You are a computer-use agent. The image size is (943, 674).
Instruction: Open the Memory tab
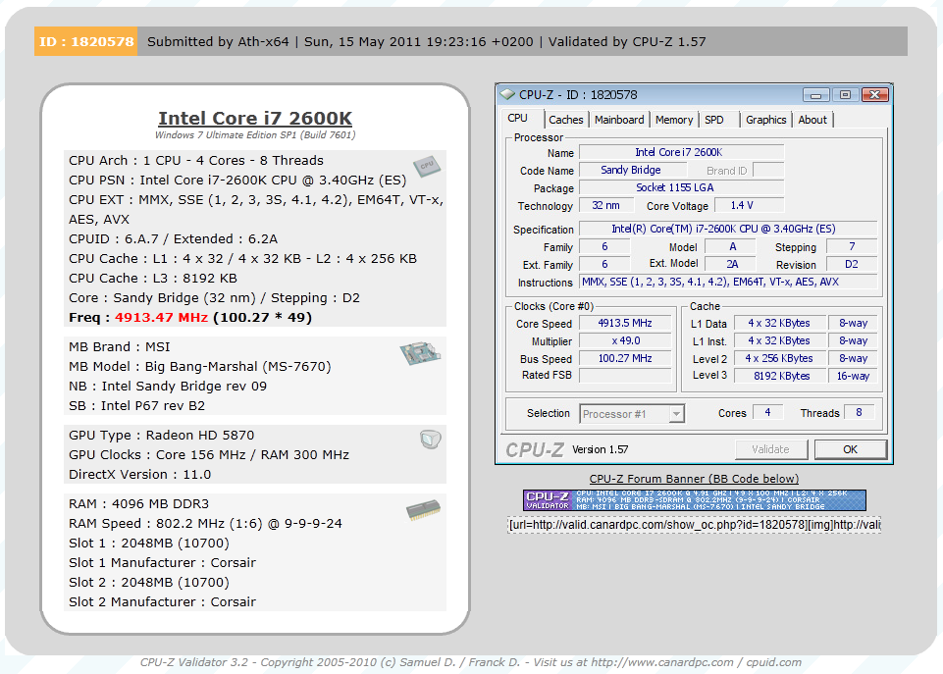click(x=674, y=120)
